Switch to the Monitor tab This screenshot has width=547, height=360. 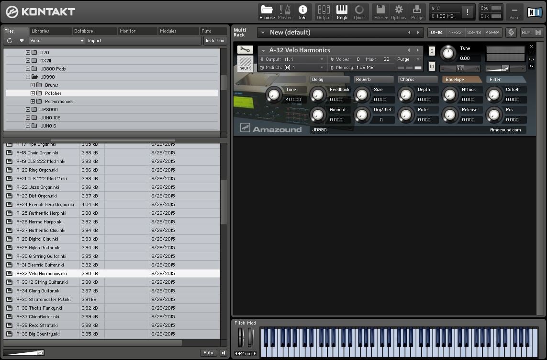click(137, 31)
